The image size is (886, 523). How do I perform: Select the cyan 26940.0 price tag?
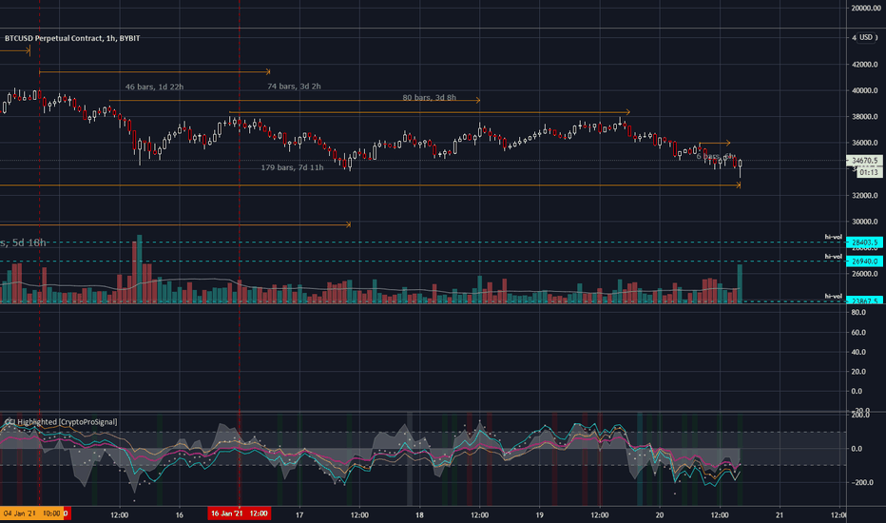pyautogui.click(x=864, y=261)
